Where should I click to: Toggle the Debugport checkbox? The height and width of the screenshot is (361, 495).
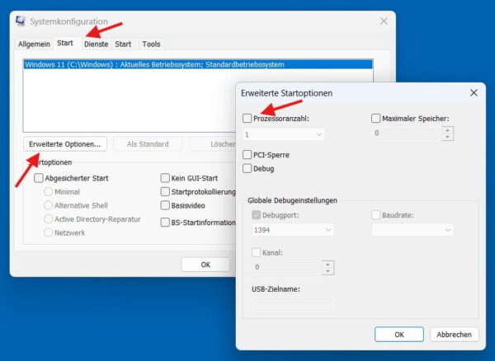click(x=256, y=215)
